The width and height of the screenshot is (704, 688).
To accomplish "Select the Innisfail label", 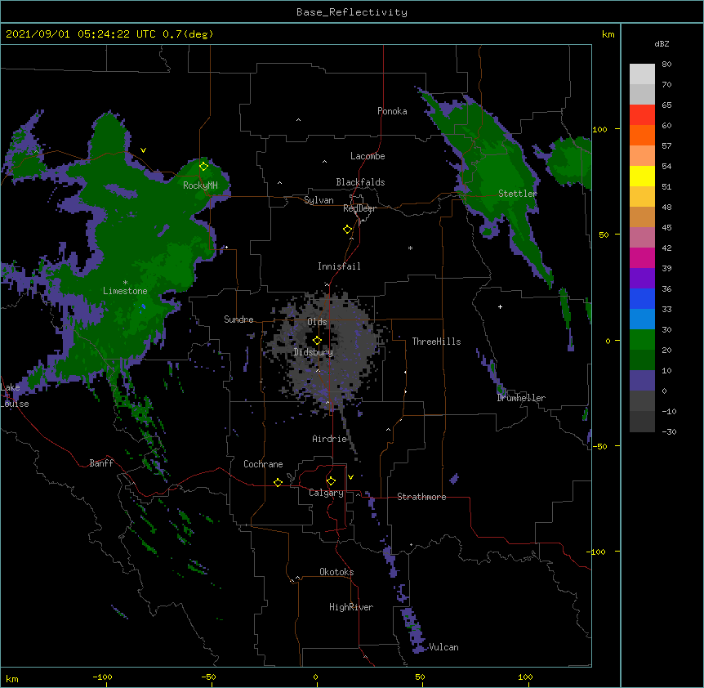I will 339,266.
